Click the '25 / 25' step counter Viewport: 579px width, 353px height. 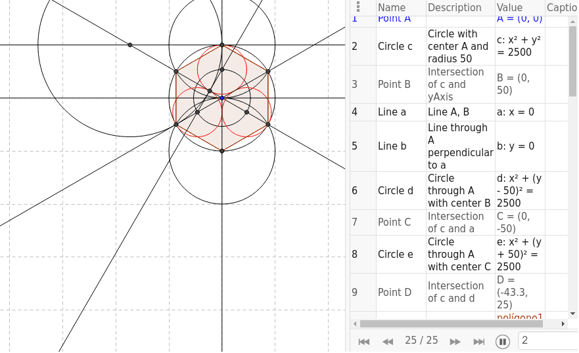tap(421, 340)
